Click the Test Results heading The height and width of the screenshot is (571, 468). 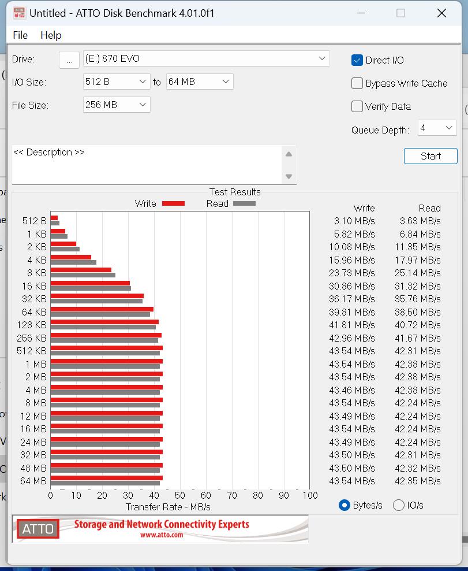click(235, 192)
